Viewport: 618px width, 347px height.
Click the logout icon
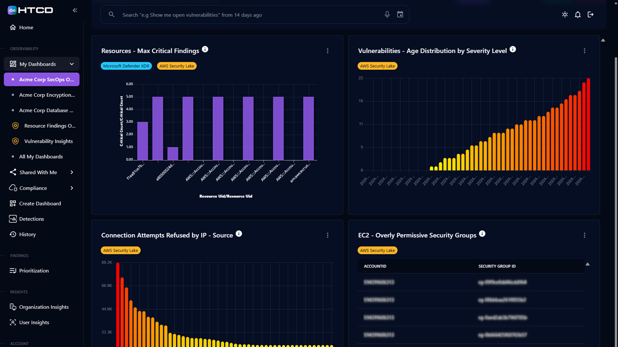[x=590, y=14]
